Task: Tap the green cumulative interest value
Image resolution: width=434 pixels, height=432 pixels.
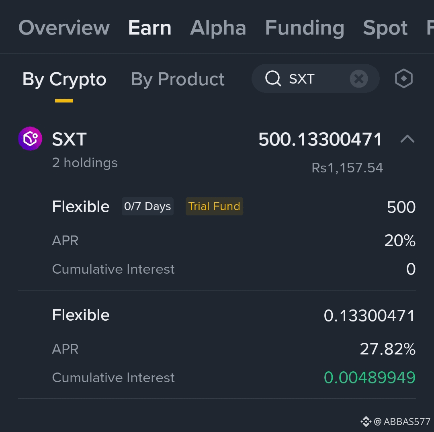Action: (x=370, y=377)
